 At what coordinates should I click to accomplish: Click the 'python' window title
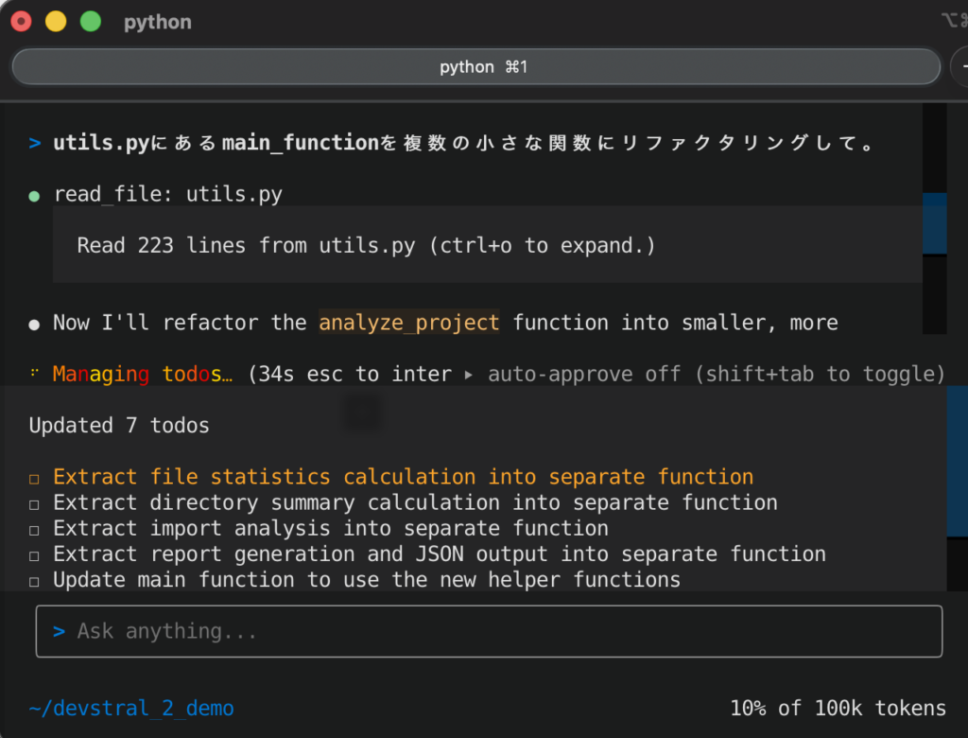(x=157, y=22)
